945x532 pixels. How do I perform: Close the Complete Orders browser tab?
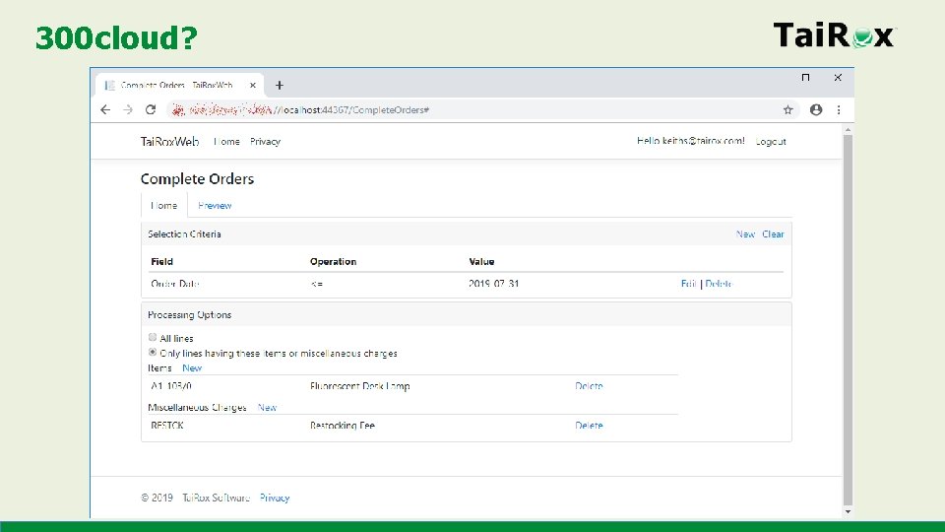pos(253,85)
